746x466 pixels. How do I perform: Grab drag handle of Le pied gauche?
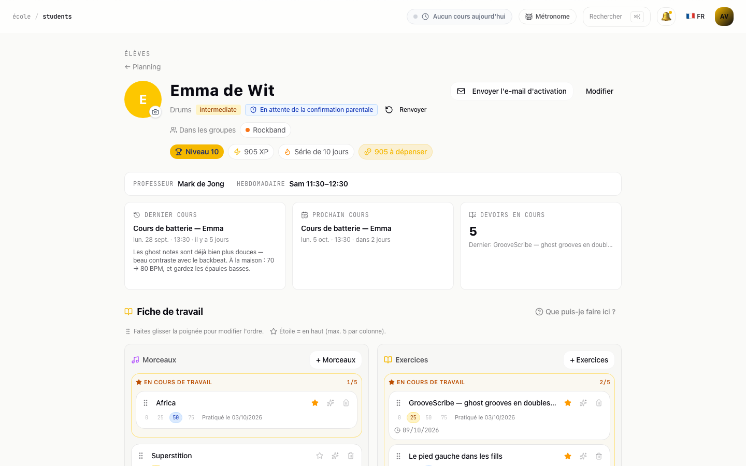click(x=398, y=456)
